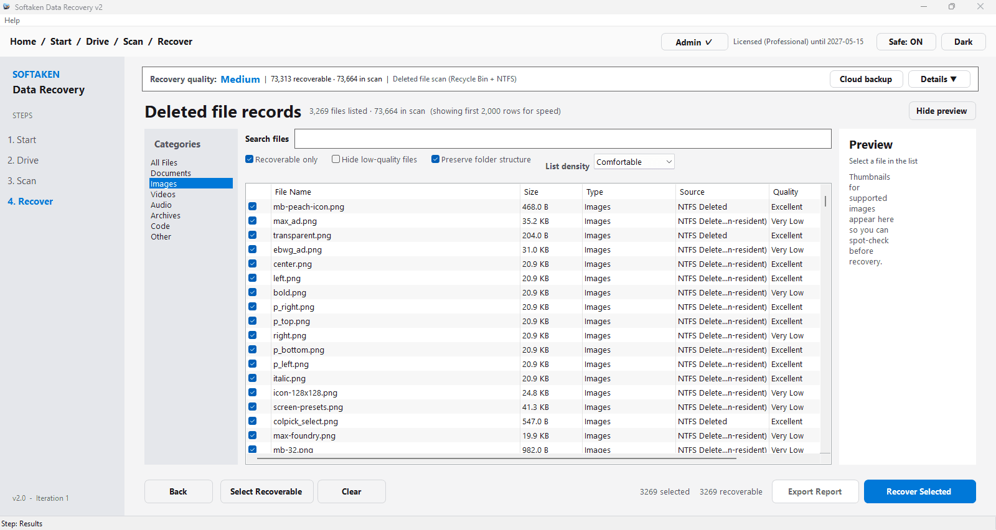996x530 pixels.
Task: Open the List density combo box
Action: pos(634,162)
